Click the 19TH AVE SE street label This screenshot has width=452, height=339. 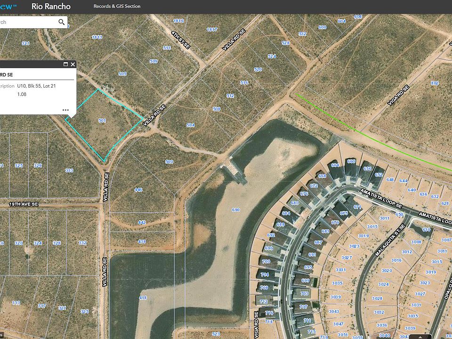pos(23,205)
